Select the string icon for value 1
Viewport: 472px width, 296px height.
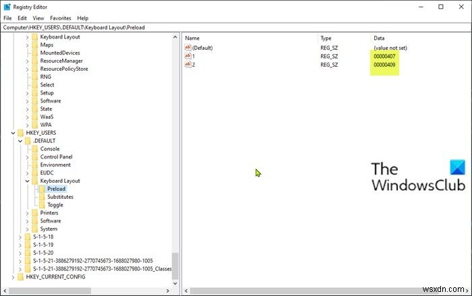point(188,56)
